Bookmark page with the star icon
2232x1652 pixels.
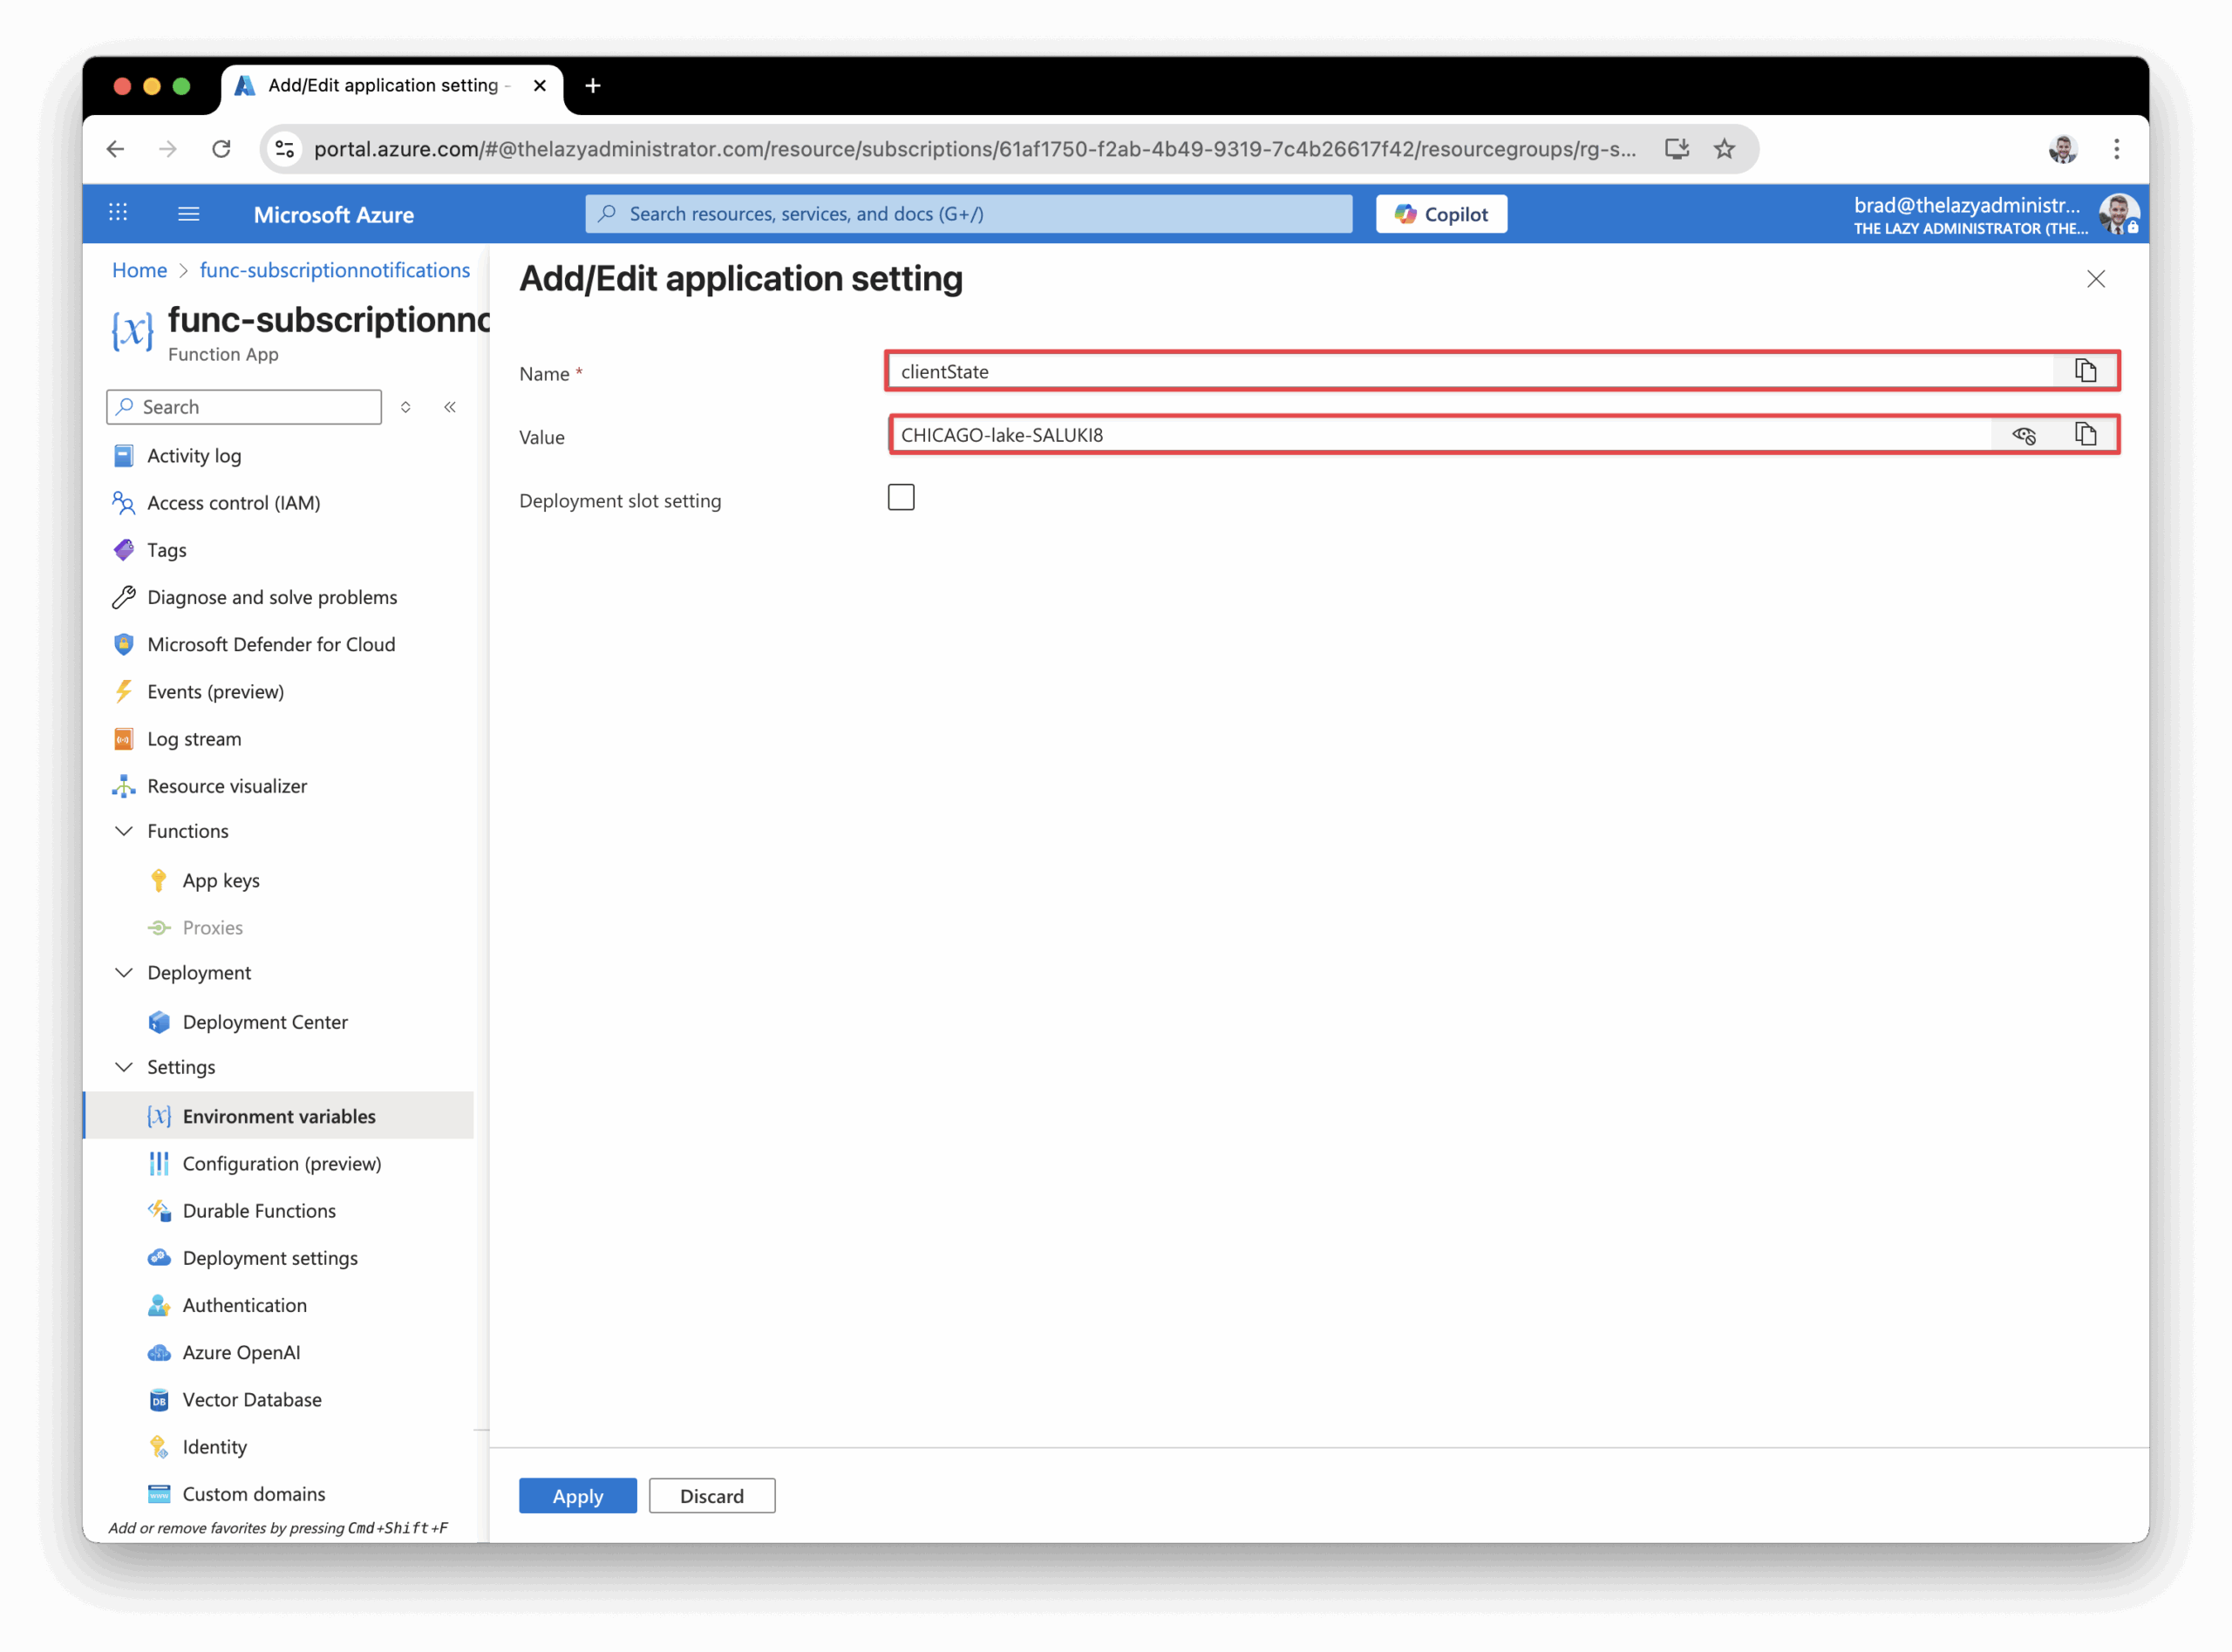tap(1724, 149)
